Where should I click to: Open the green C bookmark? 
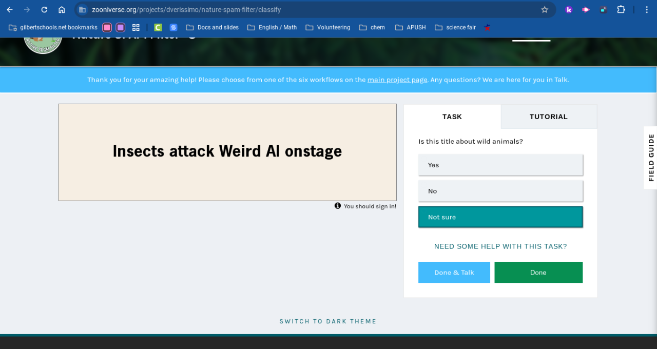pyautogui.click(x=158, y=28)
